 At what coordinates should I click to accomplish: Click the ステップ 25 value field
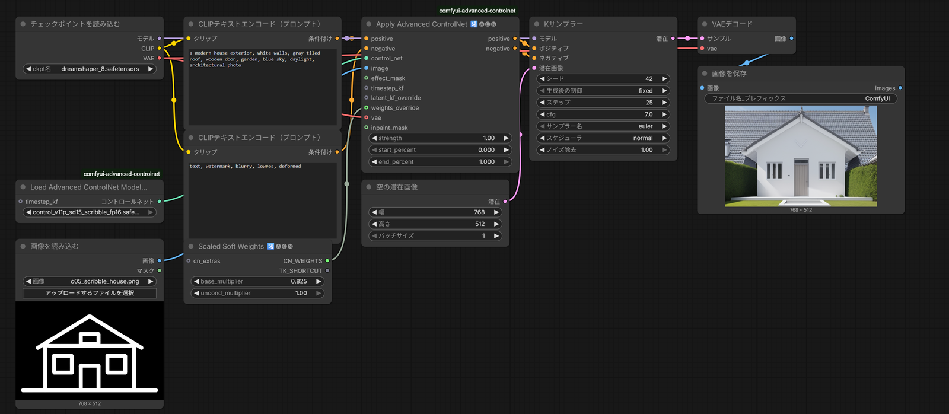tap(603, 103)
